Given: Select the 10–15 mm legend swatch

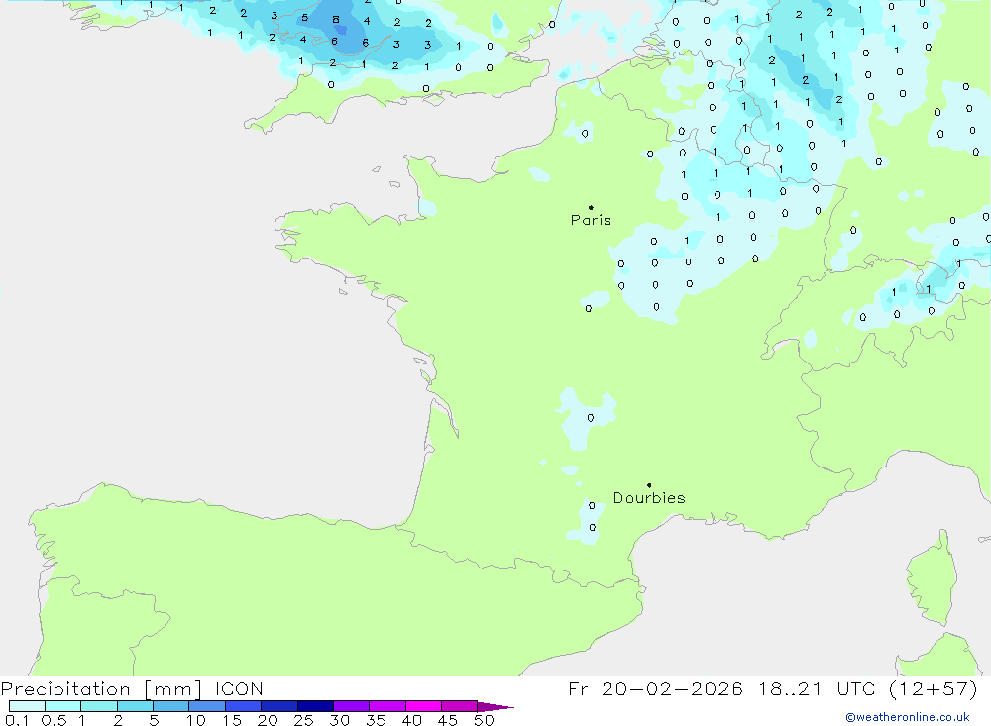Looking at the screenshot, I should (x=207, y=706).
